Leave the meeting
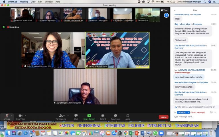Image resolution: width=219 pixels, height=137 pixels. [164, 117]
